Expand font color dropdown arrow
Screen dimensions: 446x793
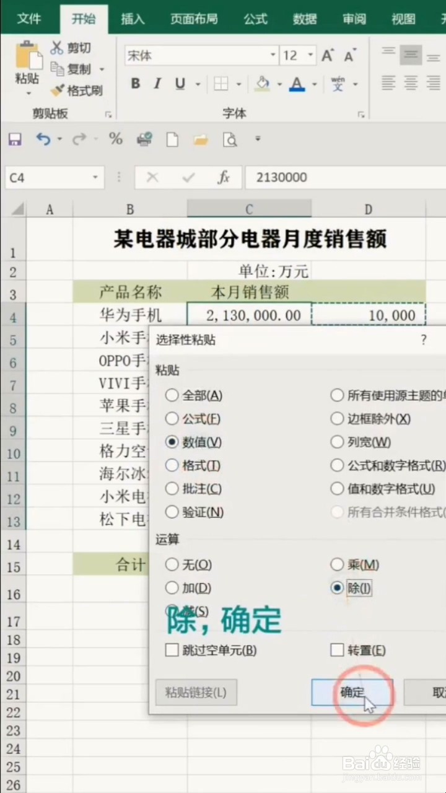[315, 84]
